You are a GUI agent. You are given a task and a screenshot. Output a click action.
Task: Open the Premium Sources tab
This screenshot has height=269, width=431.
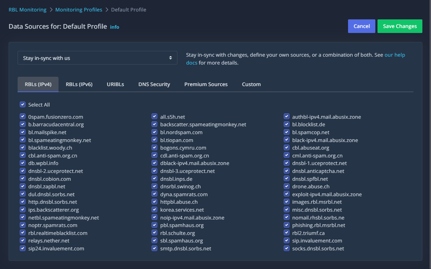[x=206, y=84]
